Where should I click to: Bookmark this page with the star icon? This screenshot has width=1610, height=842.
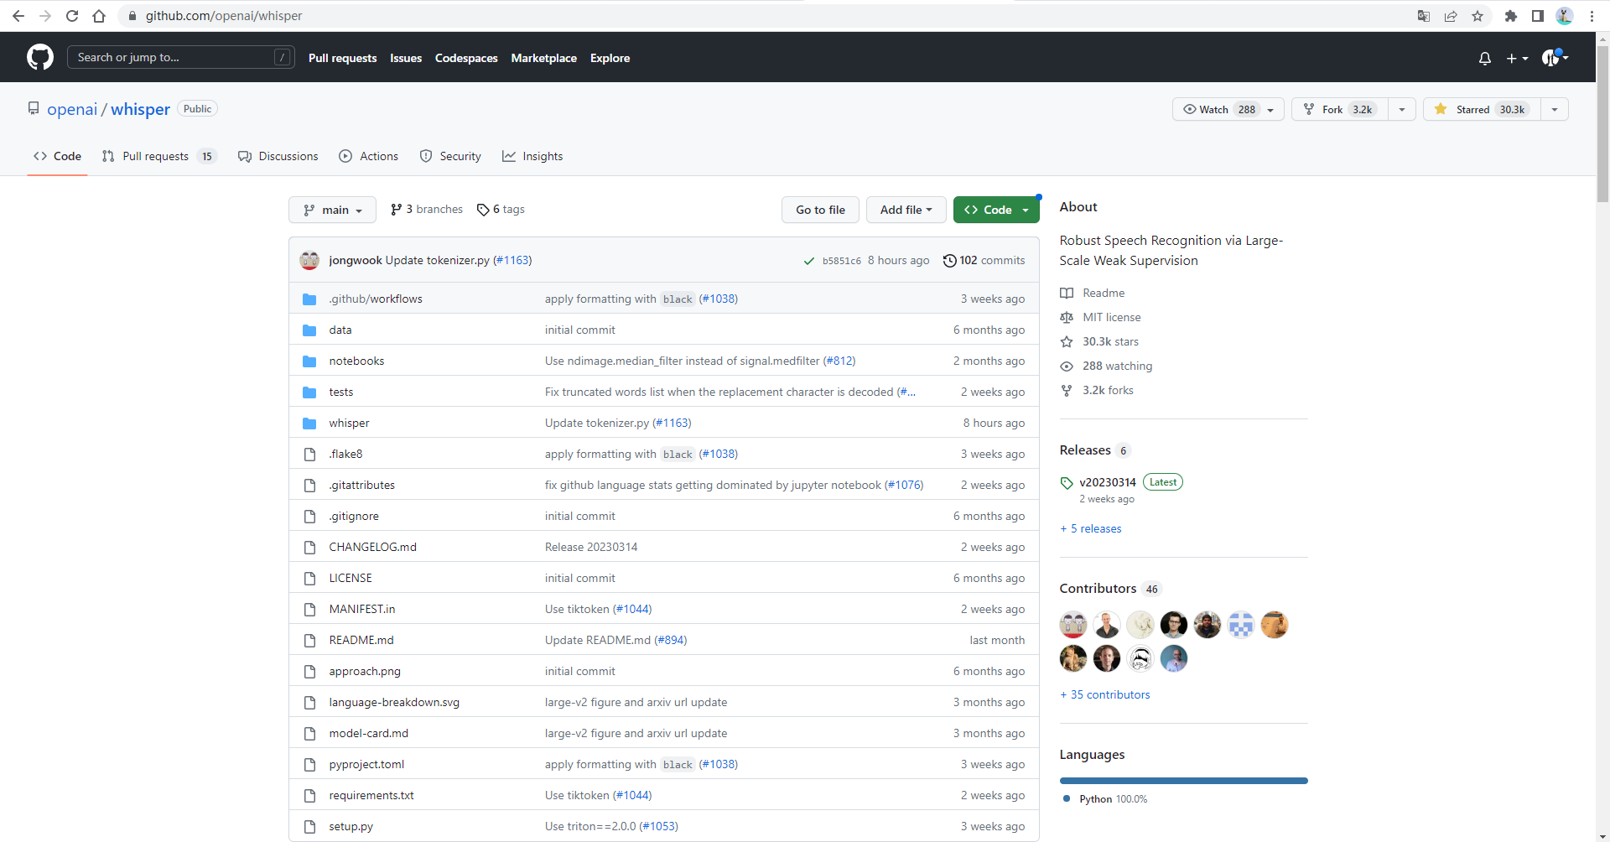[1478, 16]
